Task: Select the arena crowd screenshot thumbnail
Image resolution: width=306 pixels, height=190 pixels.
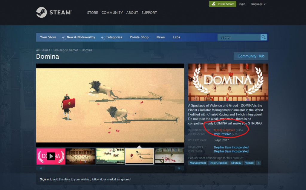Action: 80,156
